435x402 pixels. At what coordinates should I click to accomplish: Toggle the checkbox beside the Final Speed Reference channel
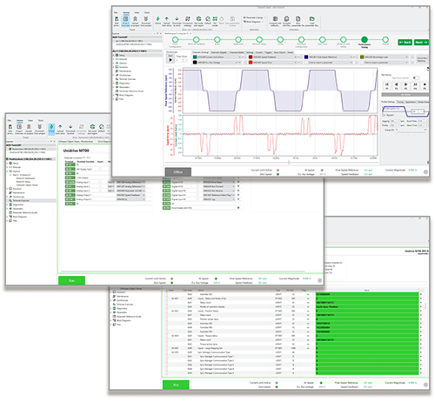tap(358, 57)
